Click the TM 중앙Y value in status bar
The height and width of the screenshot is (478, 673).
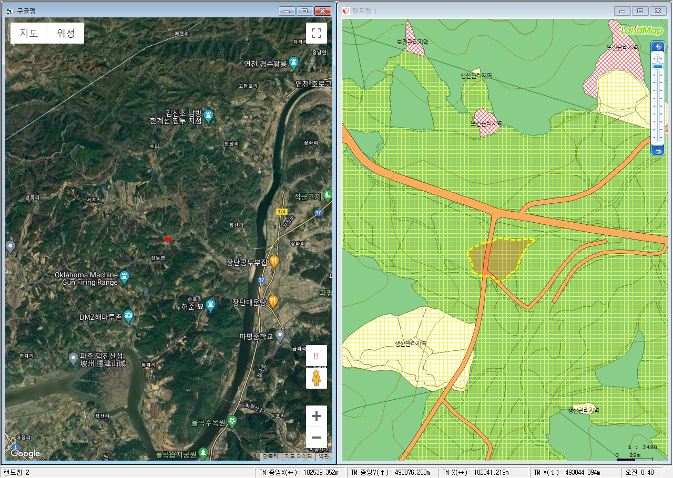(393, 472)
